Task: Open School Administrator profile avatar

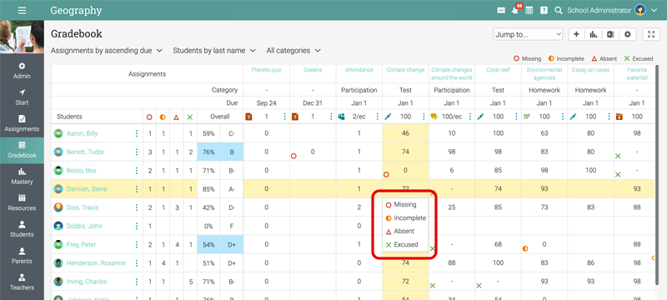Action: point(639,10)
